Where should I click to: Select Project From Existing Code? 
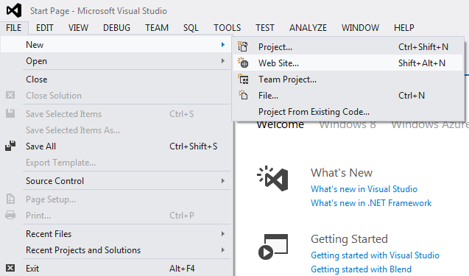point(314,112)
